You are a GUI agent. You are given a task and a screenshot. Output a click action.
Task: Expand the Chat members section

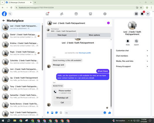132,56
